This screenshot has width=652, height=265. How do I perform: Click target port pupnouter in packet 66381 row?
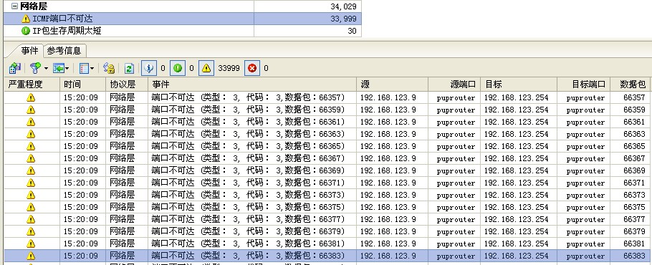click(585, 244)
